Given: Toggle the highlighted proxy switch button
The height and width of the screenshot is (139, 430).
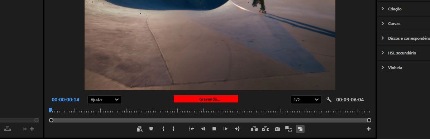Looking at the screenshot, I should [x=300, y=129].
